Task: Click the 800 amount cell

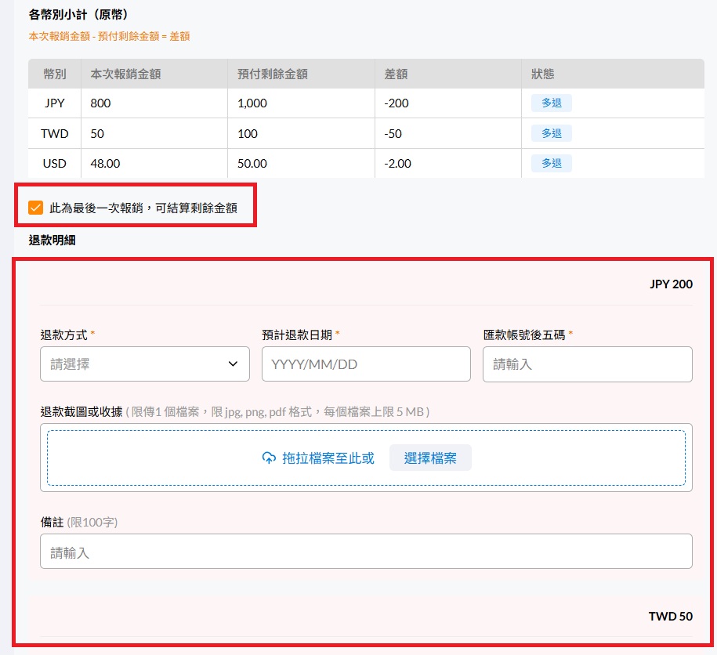Action: tap(154, 103)
